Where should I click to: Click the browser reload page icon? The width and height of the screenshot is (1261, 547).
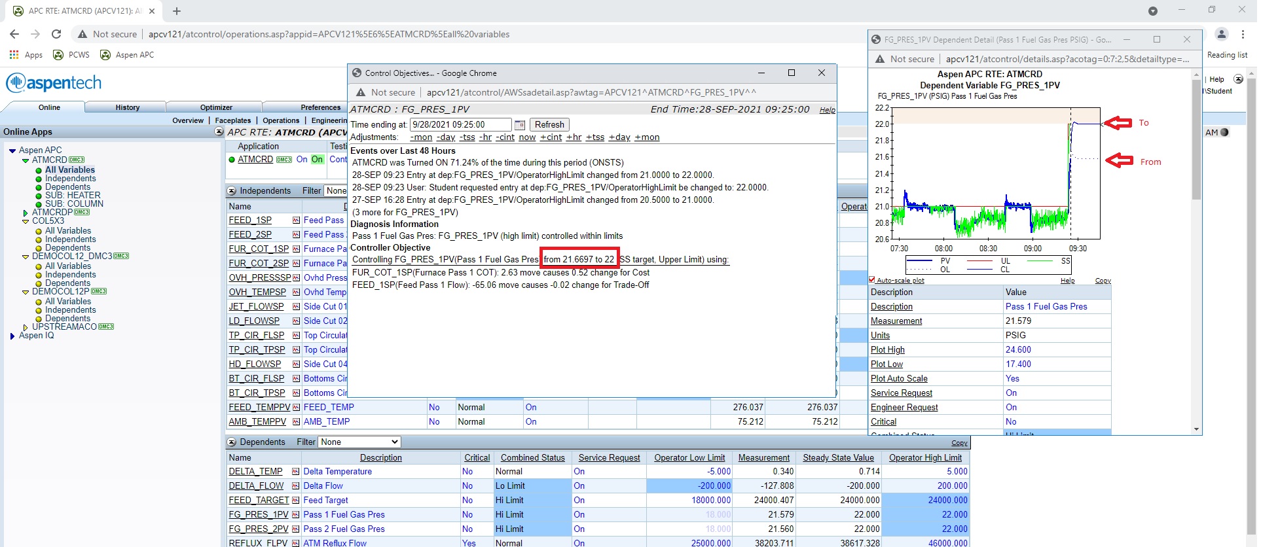tap(56, 34)
